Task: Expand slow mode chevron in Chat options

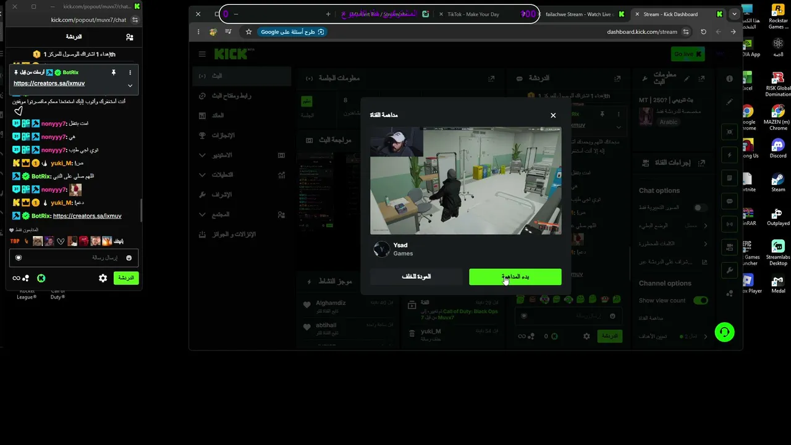Action: [706, 226]
